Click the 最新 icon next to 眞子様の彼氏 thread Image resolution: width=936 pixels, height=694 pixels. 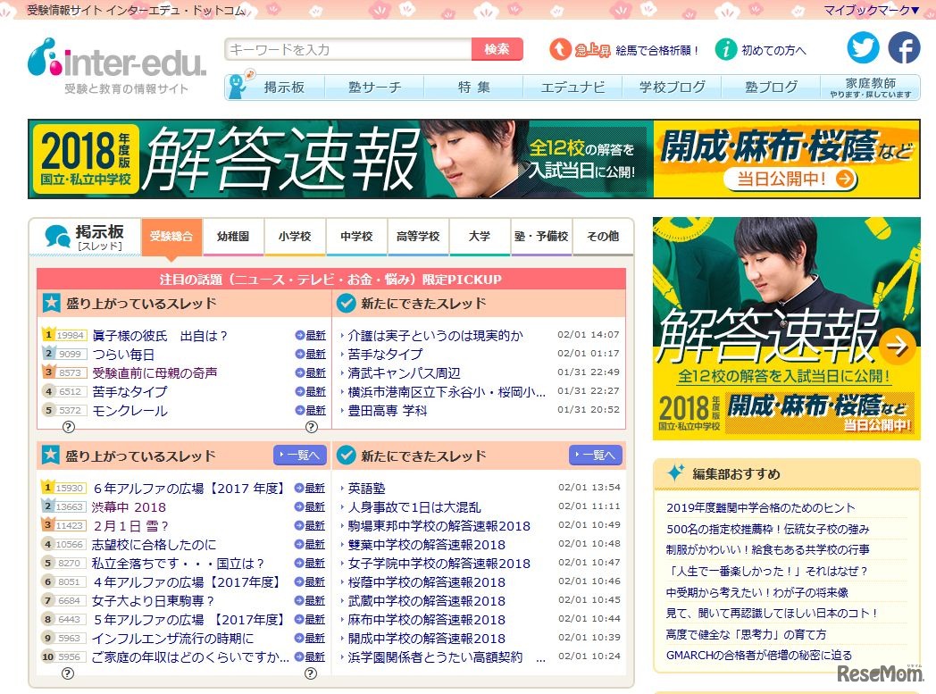[x=311, y=336]
